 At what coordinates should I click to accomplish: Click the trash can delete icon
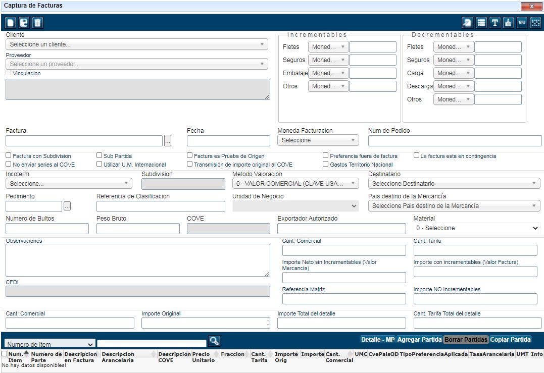coord(37,23)
